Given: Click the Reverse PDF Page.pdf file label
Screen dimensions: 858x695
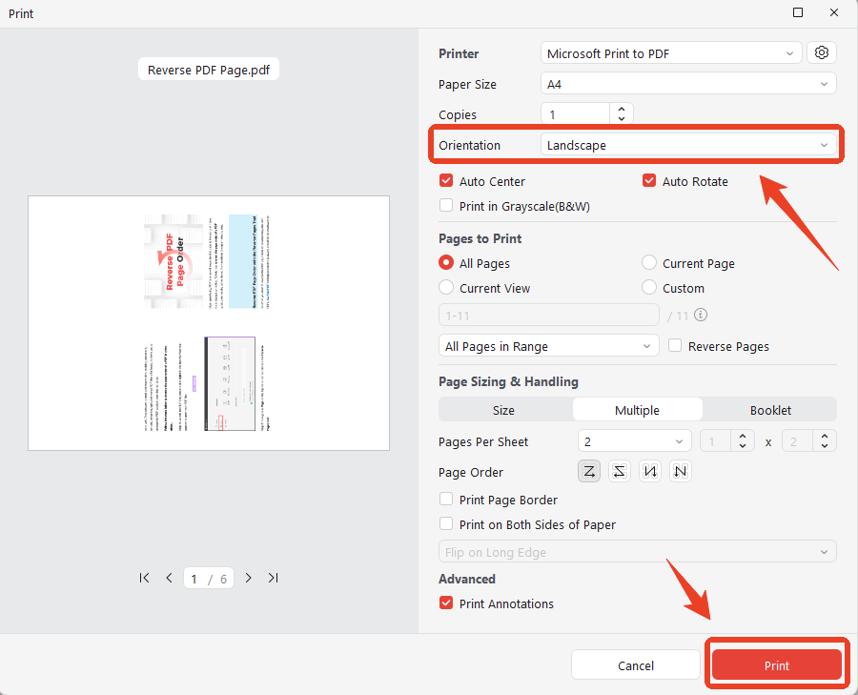Looking at the screenshot, I should (209, 70).
